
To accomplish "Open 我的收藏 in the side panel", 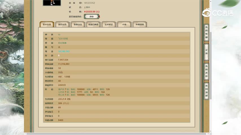I will pos(206,33).
